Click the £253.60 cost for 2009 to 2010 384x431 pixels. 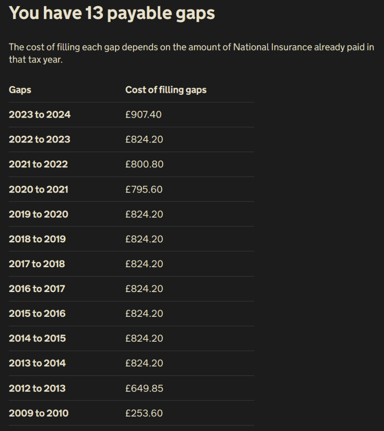tap(144, 413)
